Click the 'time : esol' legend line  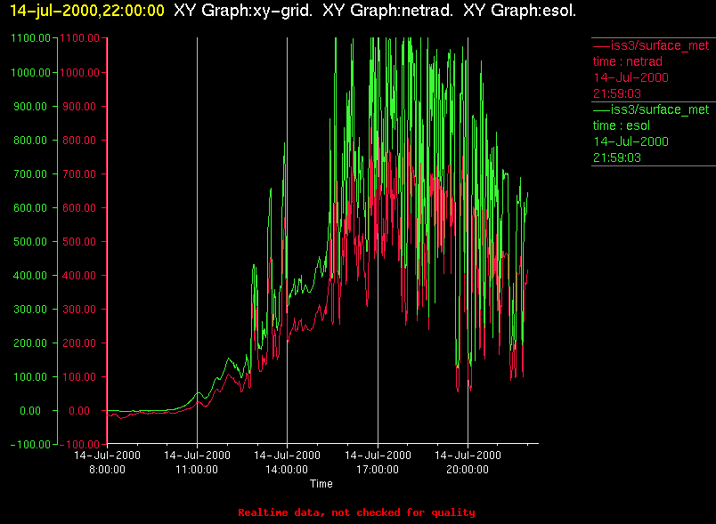[x=621, y=125]
